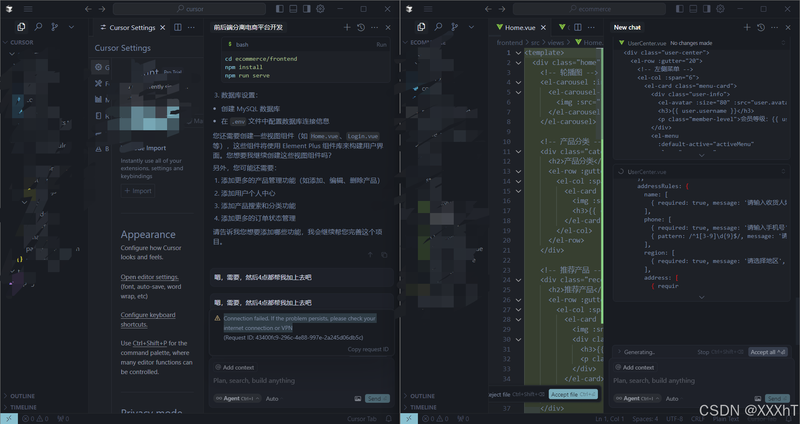The width and height of the screenshot is (800, 424).
Task: Open Source Control icon in left cursor window
Action: pos(55,27)
